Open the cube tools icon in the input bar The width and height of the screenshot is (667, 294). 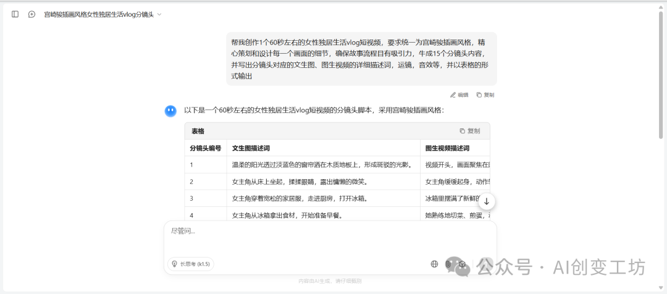(x=463, y=264)
